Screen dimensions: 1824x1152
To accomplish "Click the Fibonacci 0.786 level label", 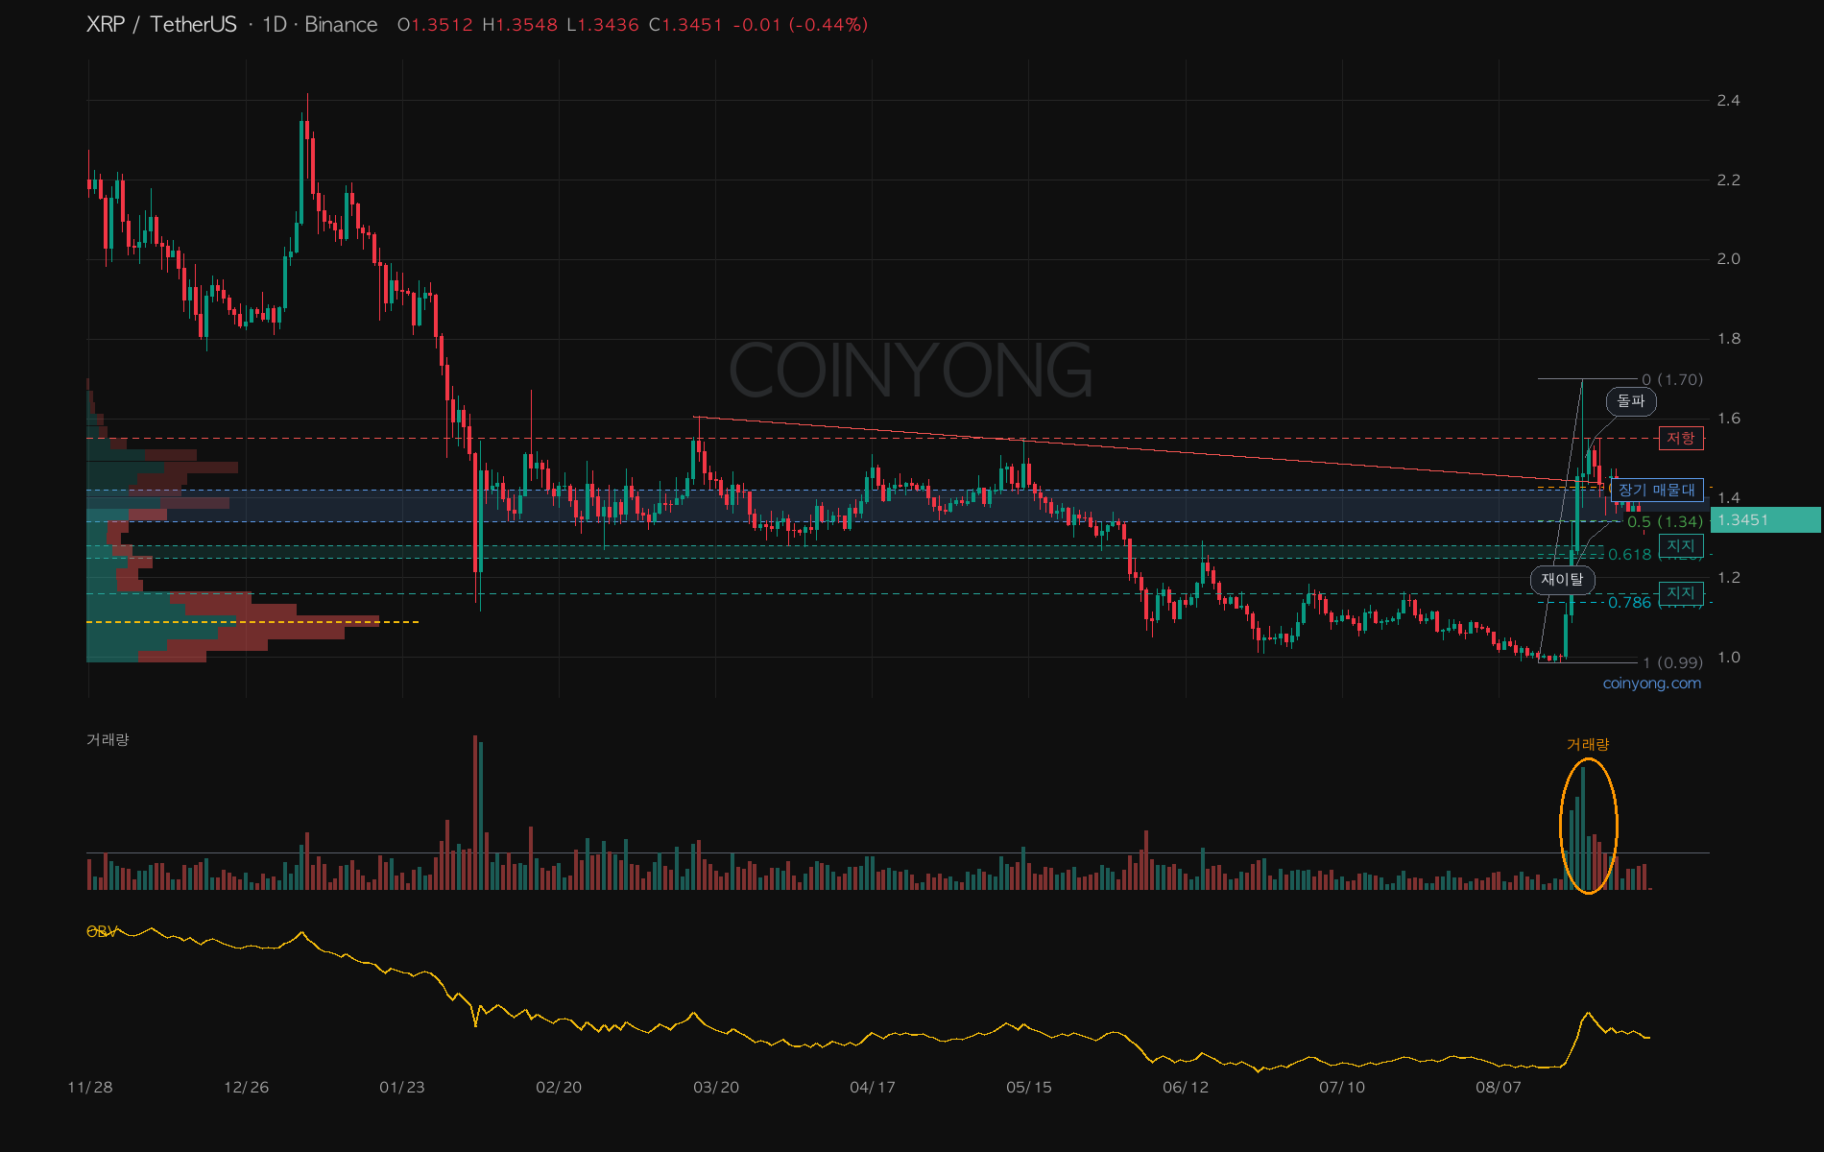I will [x=1630, y=602].
